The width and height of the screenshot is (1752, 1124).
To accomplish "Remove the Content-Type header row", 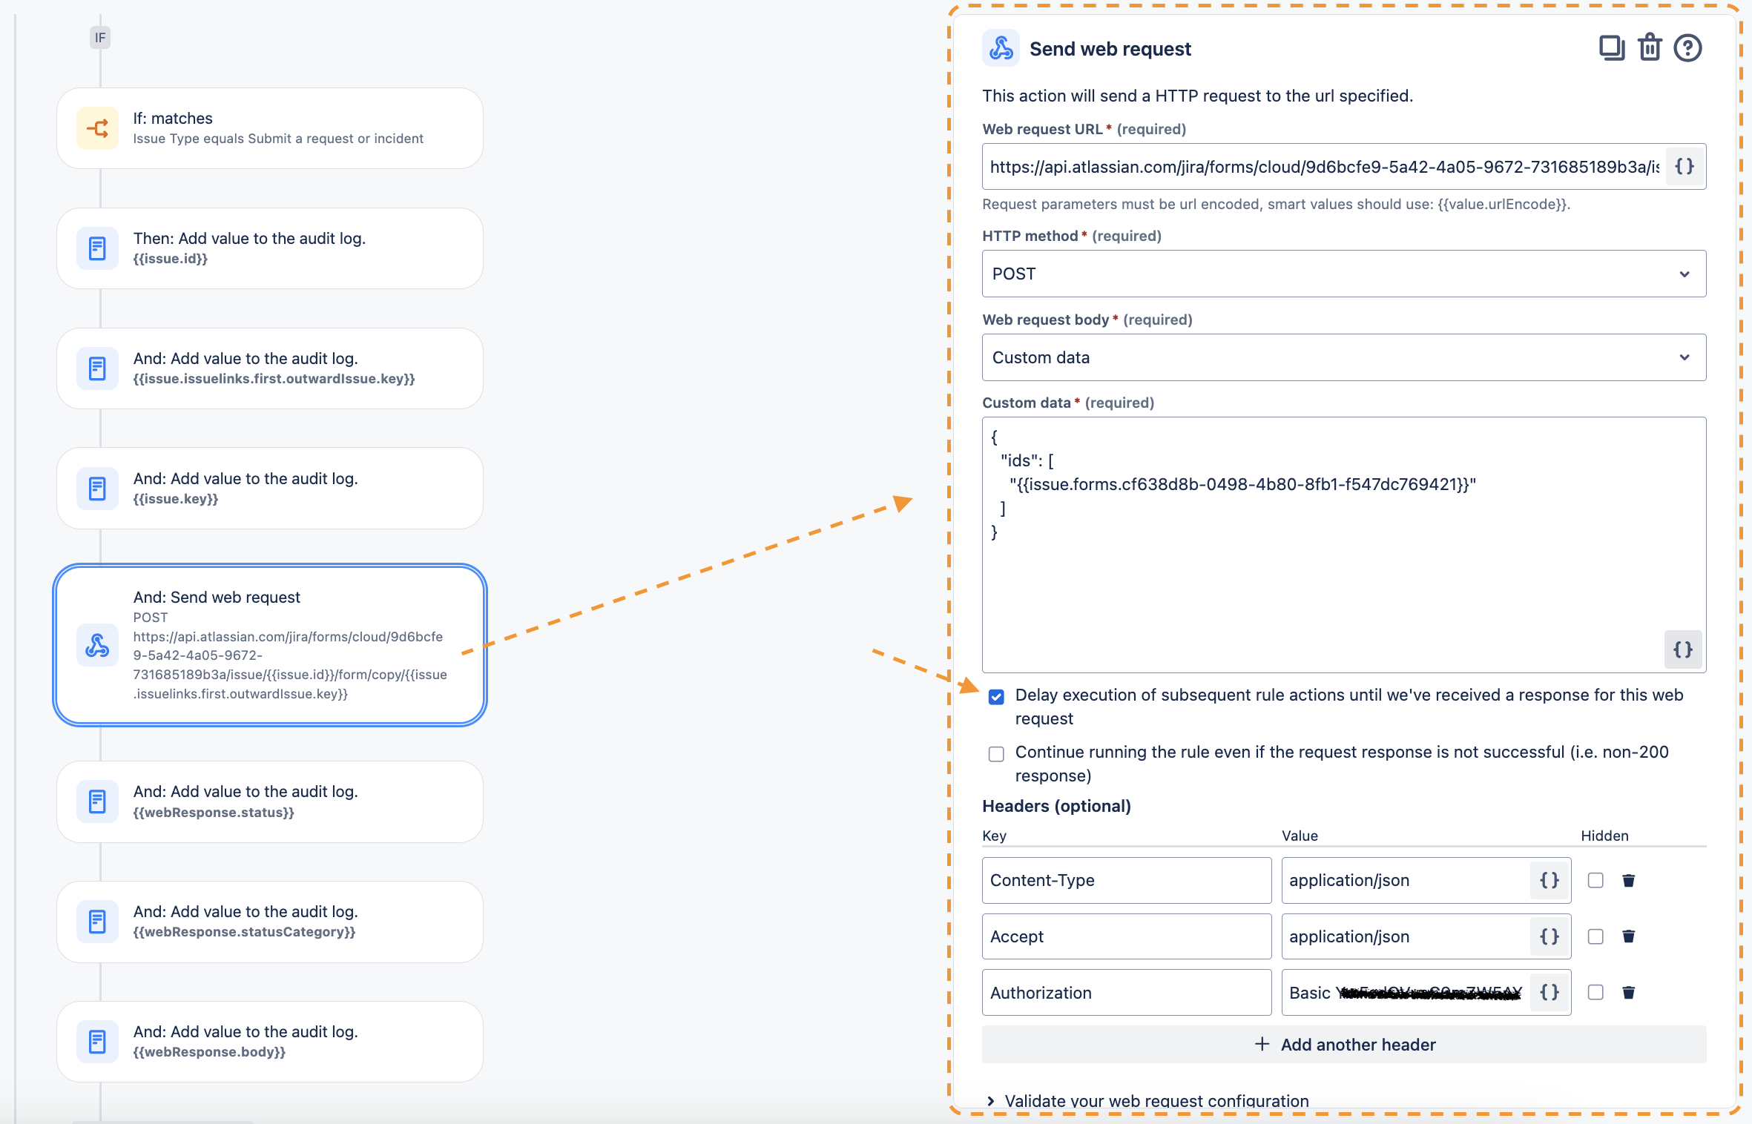I will pos(1629,880).
